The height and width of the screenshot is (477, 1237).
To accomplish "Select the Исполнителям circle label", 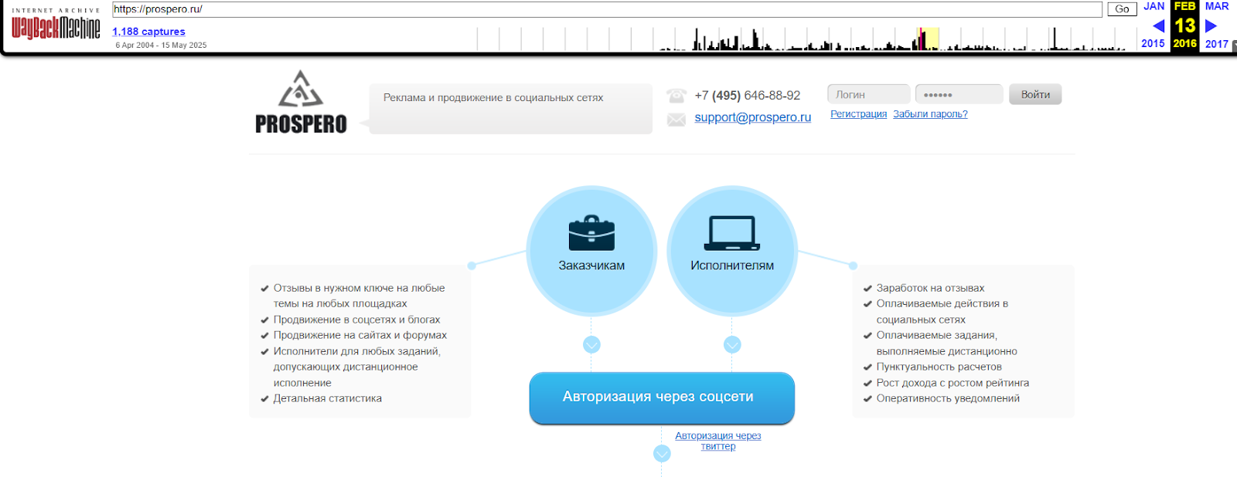I will point(732,266).
